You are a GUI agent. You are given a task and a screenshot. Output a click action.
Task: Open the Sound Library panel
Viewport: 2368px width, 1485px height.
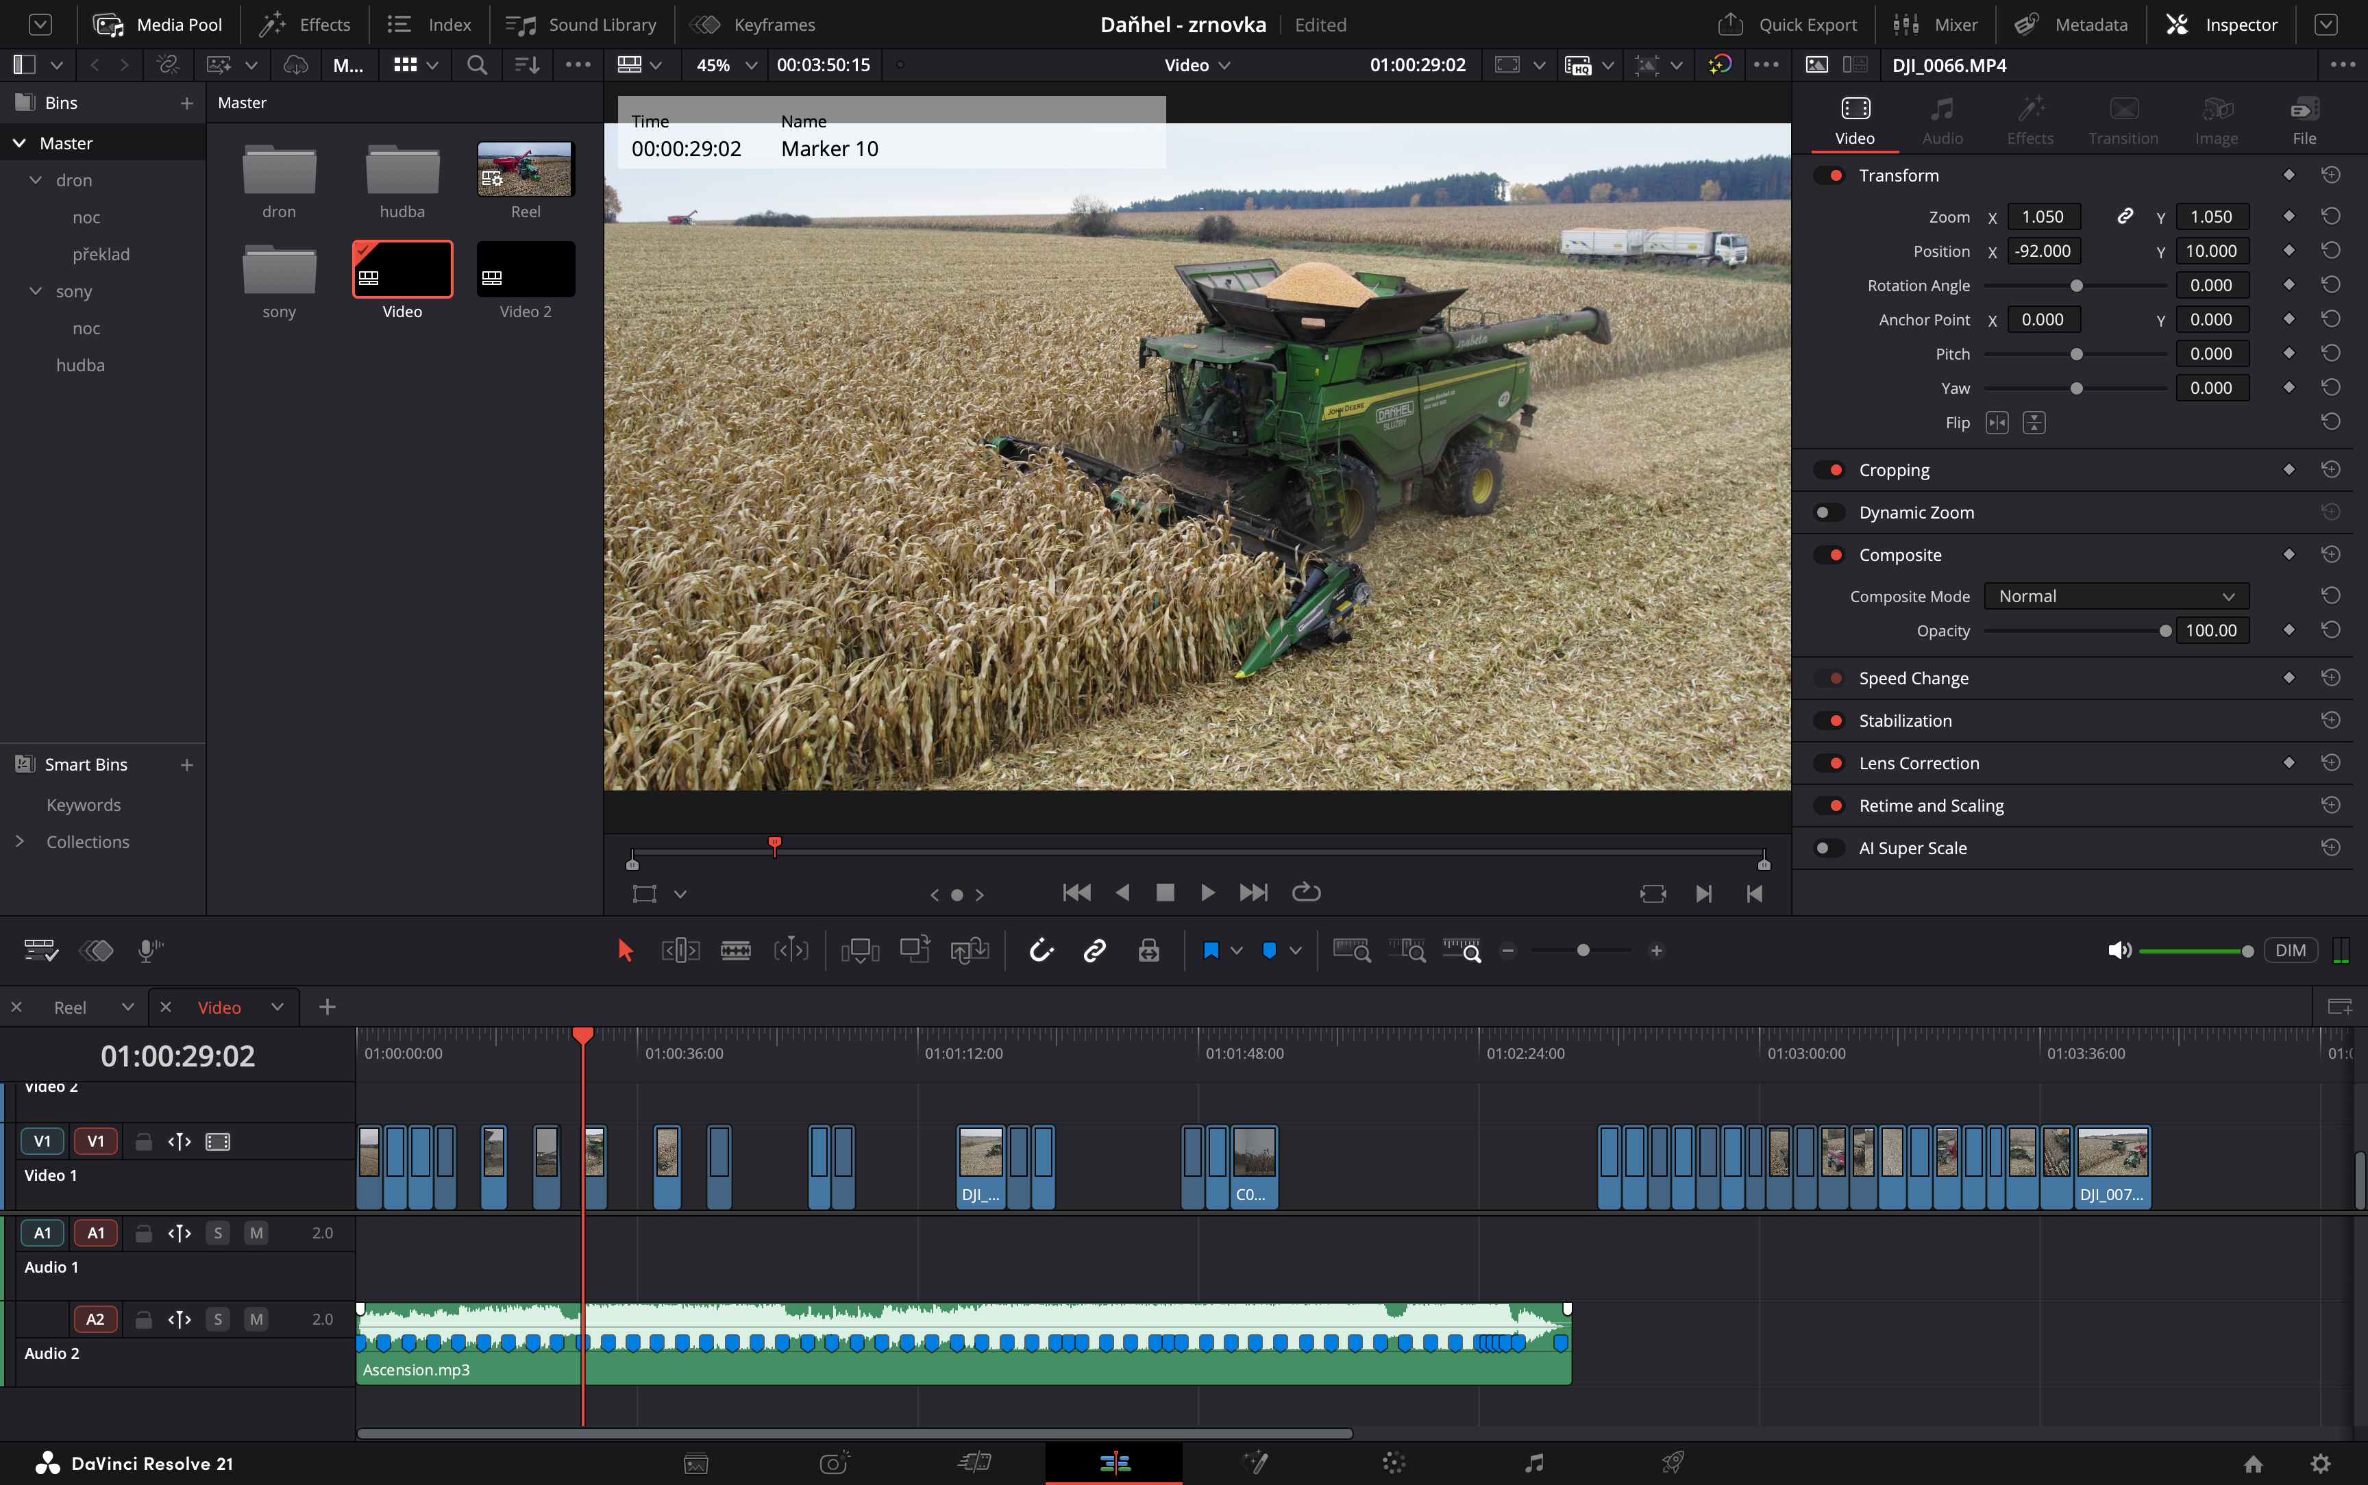click(582, 25)
